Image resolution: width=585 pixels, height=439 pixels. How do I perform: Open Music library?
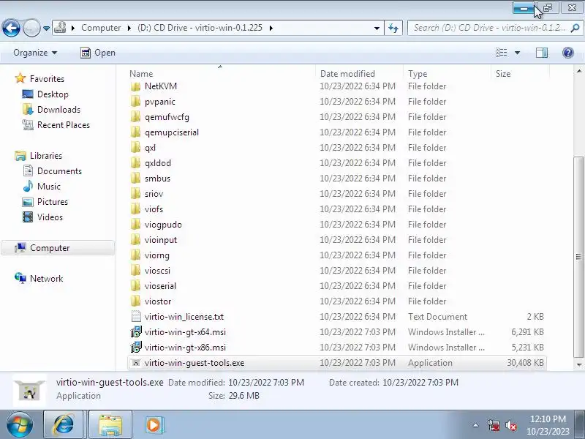tap(48, 187)
